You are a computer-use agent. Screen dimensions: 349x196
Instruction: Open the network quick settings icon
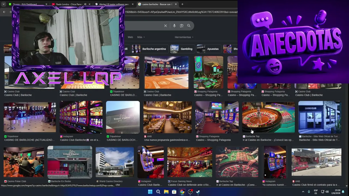323,192
